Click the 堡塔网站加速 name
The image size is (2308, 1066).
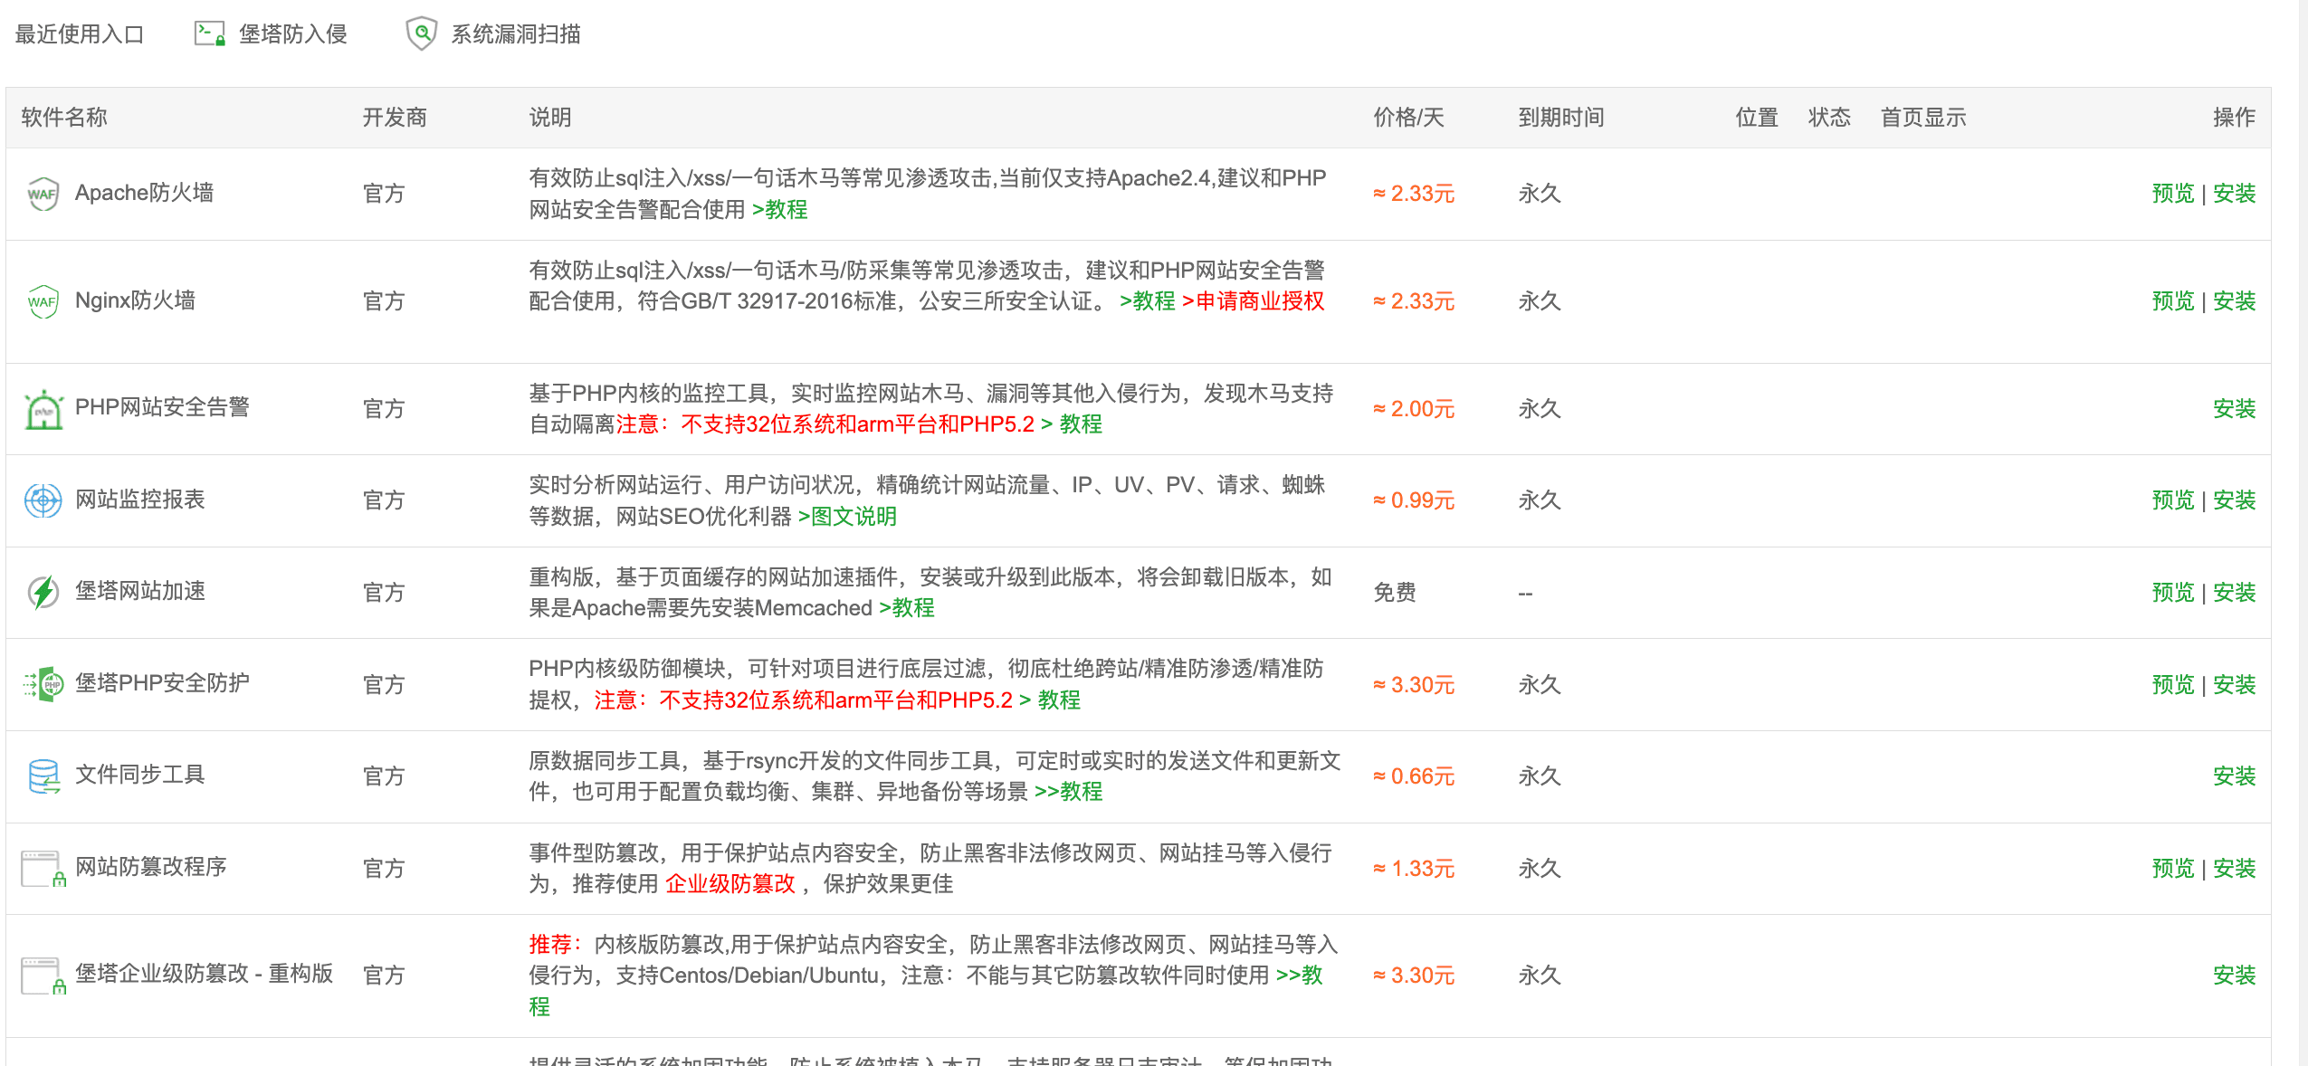coord(140,591)
